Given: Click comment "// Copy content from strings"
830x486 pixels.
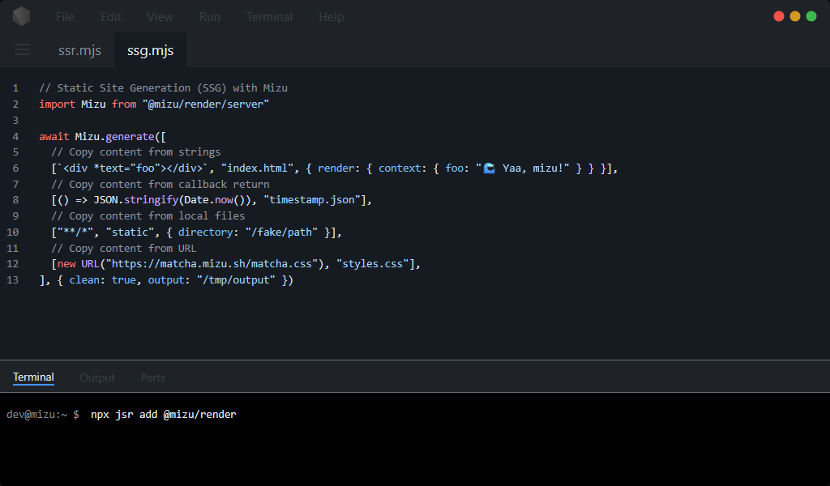Looking at the screenshot, I should pyautogui.click(x=136, y=151).
